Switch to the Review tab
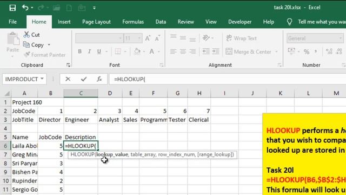This screenshot has width=346, height=195. coord(186,22)
